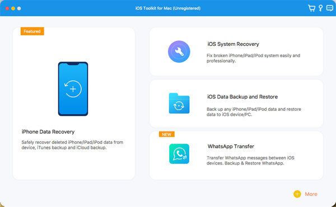This screenshot has width=336, height=207.
Task: Click the yellow plus More icon
Action: click(297, 194)
